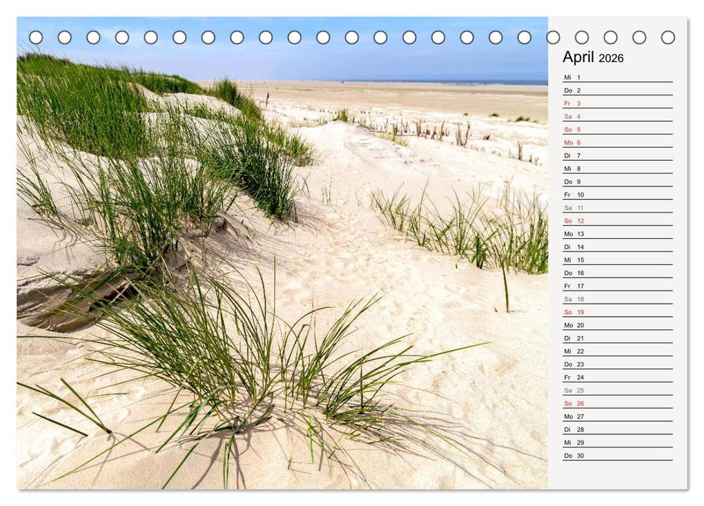Select the Mi 1 calendar row
Image resolution: width=704 pixels, height=506 pixels.
(570, 78)
